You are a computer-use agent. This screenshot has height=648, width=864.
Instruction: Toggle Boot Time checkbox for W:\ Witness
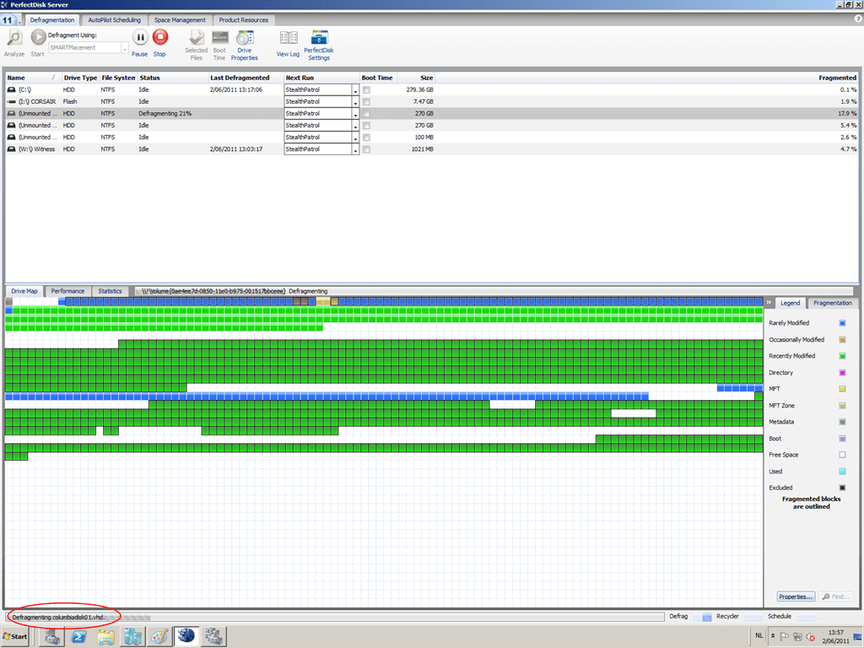(x=366, y=149)
